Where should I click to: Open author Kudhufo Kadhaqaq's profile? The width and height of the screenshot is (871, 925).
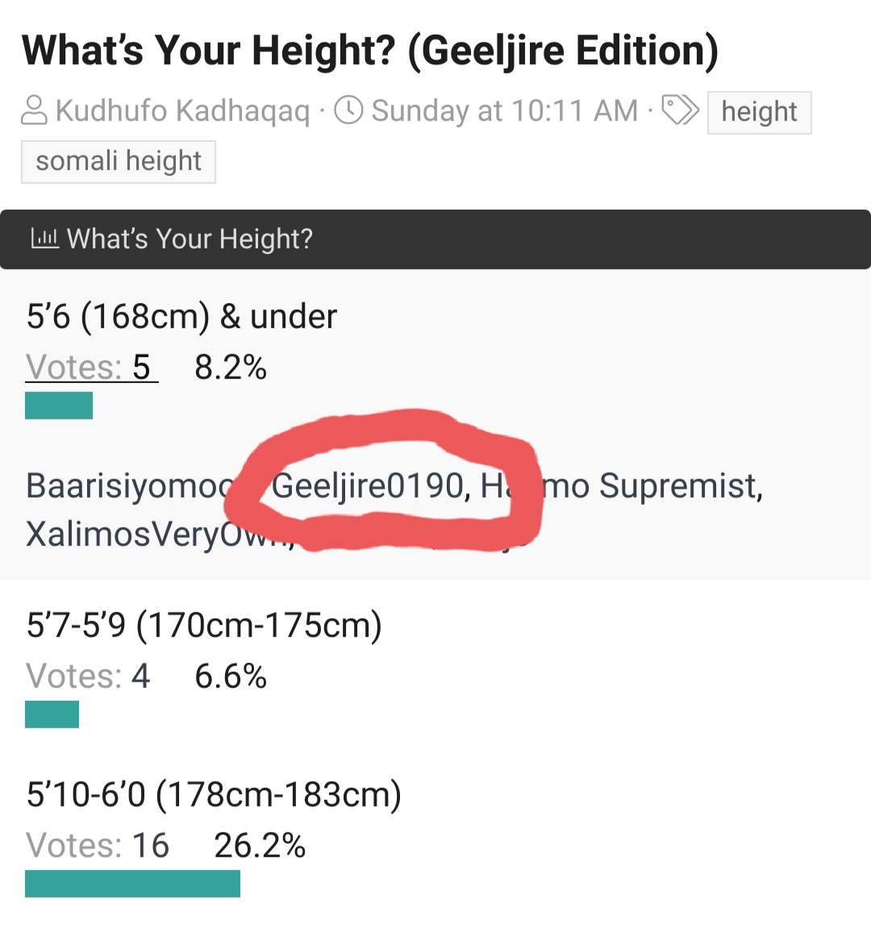[182, 111]
